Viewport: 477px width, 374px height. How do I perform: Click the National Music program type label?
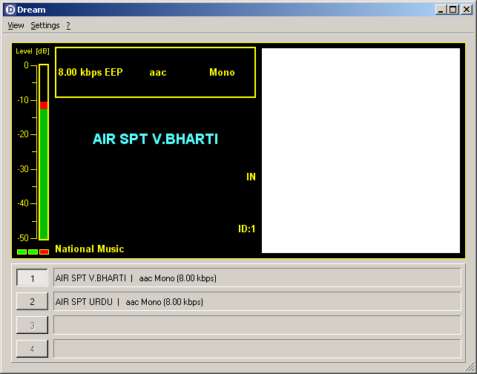[x=90, y=249]
